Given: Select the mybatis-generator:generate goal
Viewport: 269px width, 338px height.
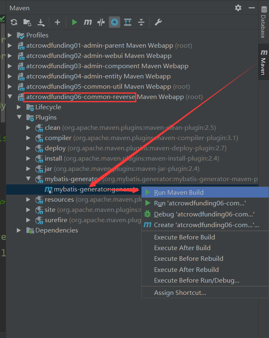Looking at the screenshot, I should pos(96,189).
